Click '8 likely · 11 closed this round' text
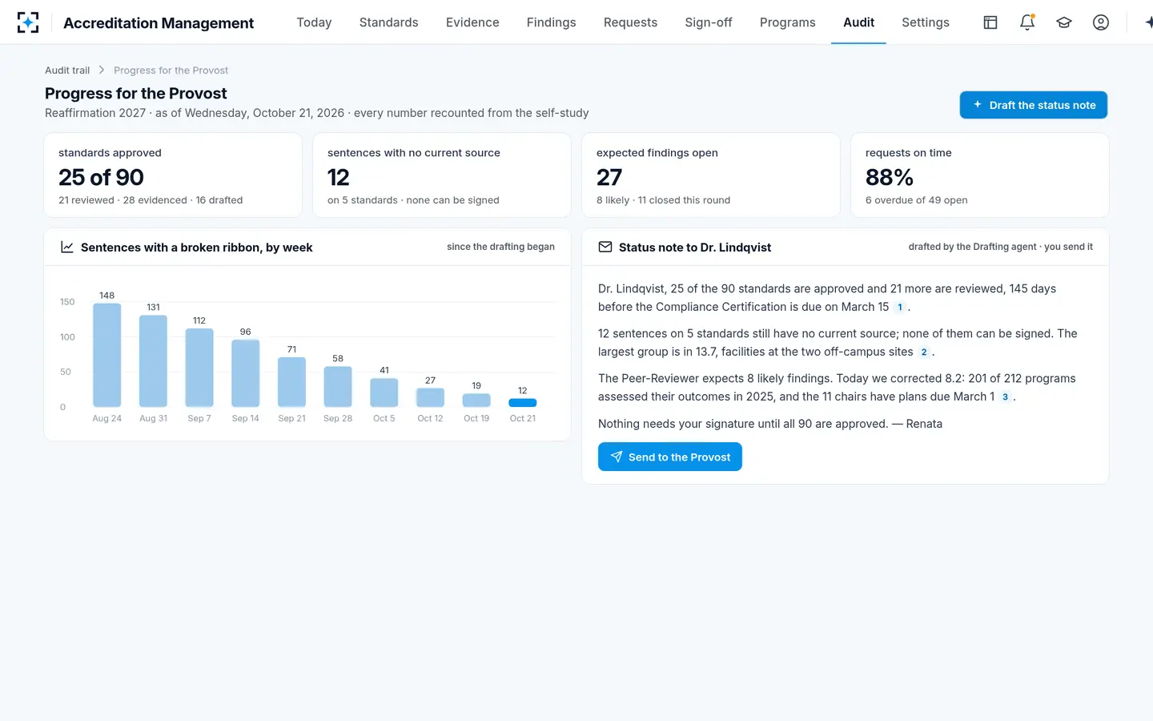The image size is (1153, 721). pos(663,200)
